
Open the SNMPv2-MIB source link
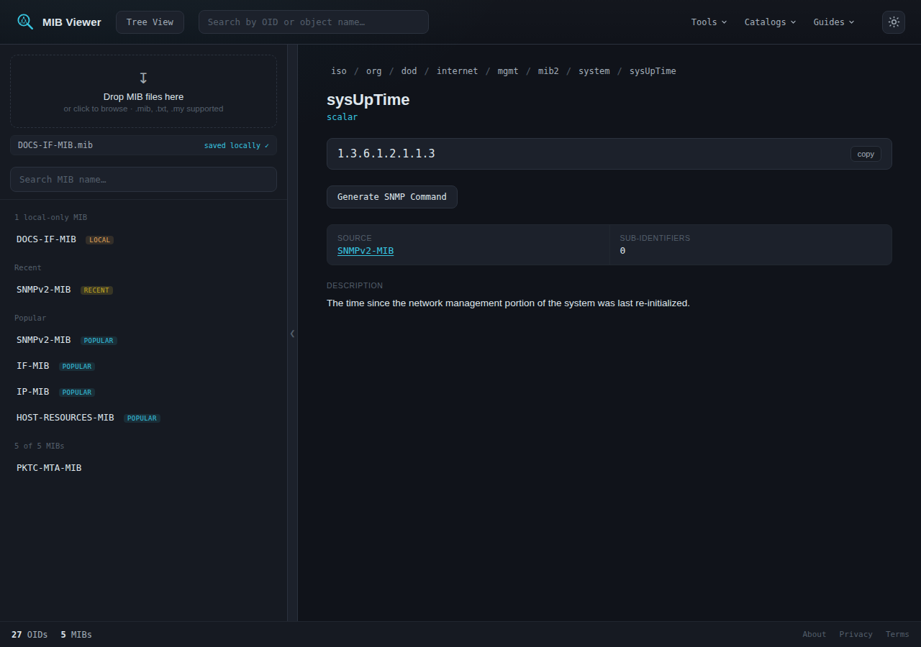point(366,251)
